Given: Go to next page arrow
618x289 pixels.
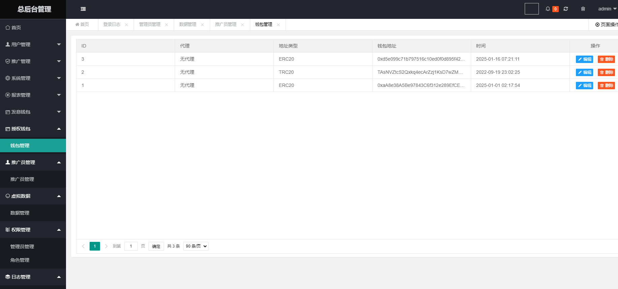Looking at the screenshot, I should tap(106, 246).
